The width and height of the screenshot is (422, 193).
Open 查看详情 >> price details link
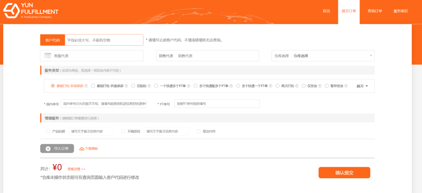pyautogui.click(x=77, y=169)
